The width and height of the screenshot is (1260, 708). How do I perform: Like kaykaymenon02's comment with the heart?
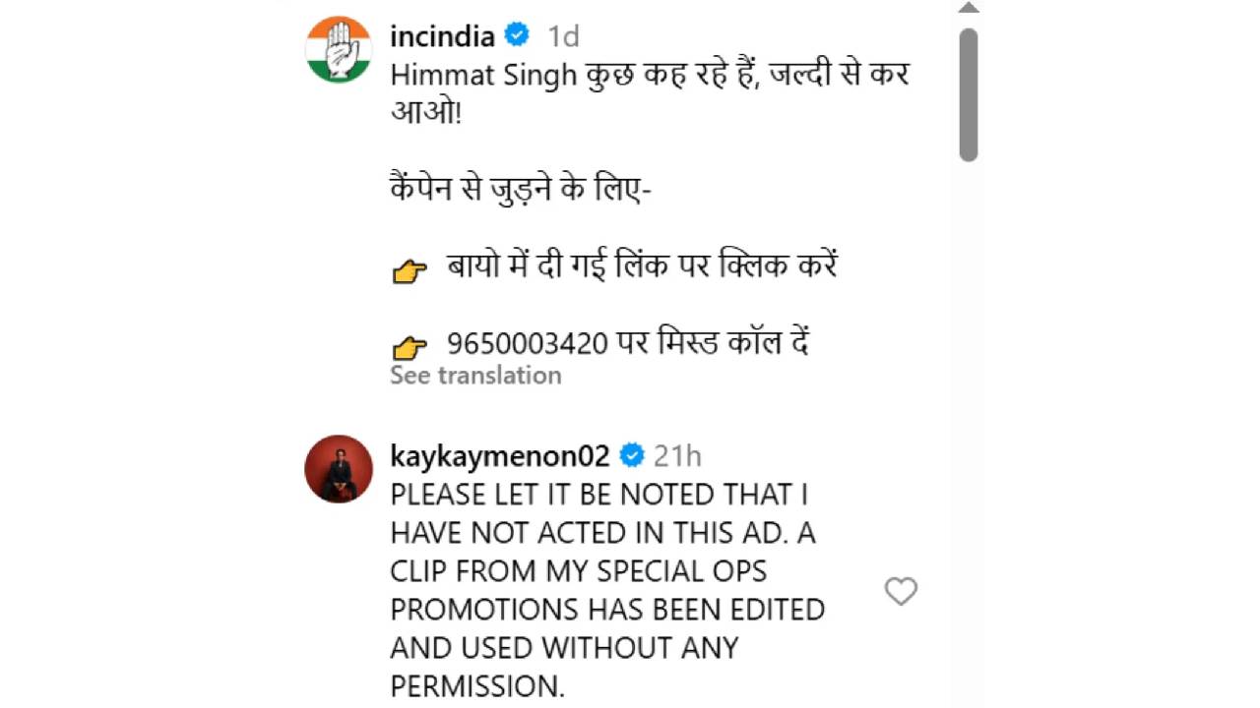click(x=901, y=591)
